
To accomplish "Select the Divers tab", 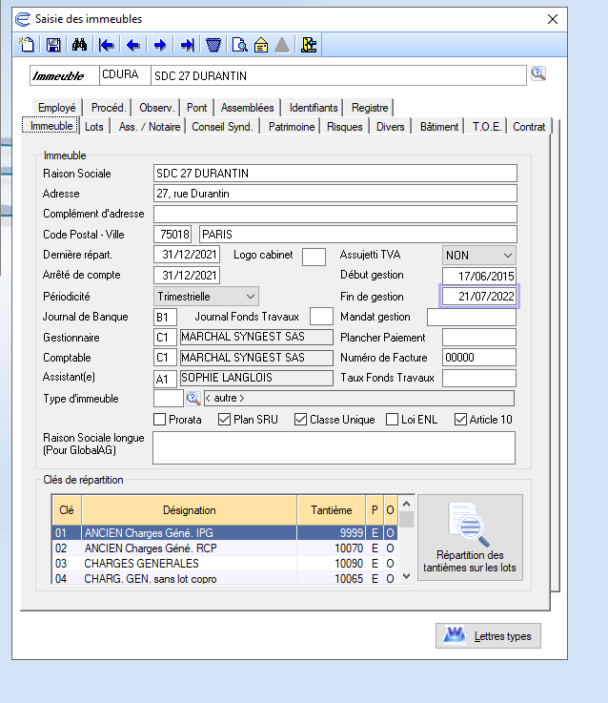I will point(391,127).
